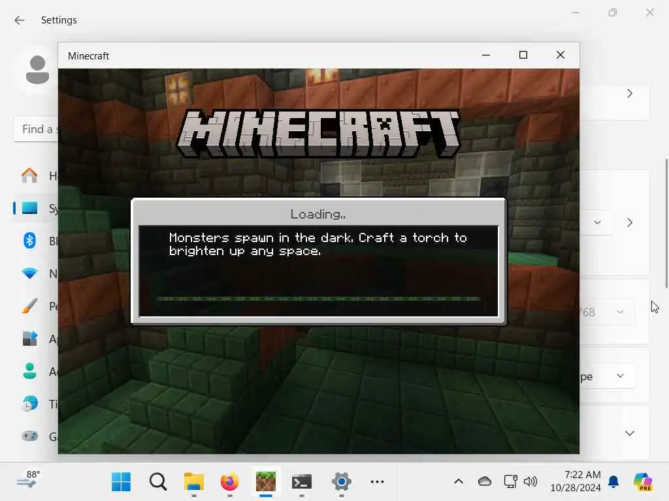Image resolution: width=669 pixels, height=501 pixels.
Task: Open the volume speaker tray icon
Action: click(530, 482)
